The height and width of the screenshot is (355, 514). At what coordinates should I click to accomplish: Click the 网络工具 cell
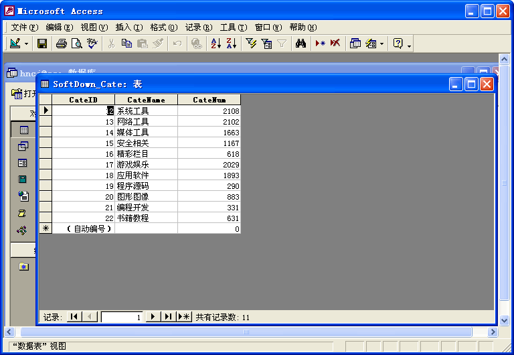click(146, 122)
